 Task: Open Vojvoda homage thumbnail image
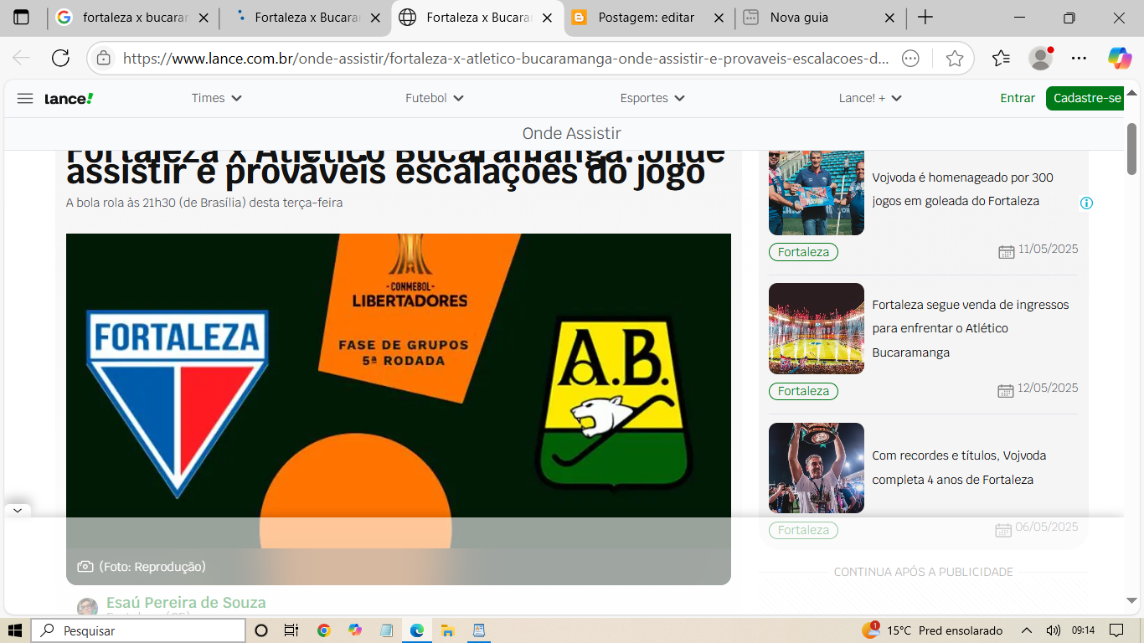click(x=817, y=193)
